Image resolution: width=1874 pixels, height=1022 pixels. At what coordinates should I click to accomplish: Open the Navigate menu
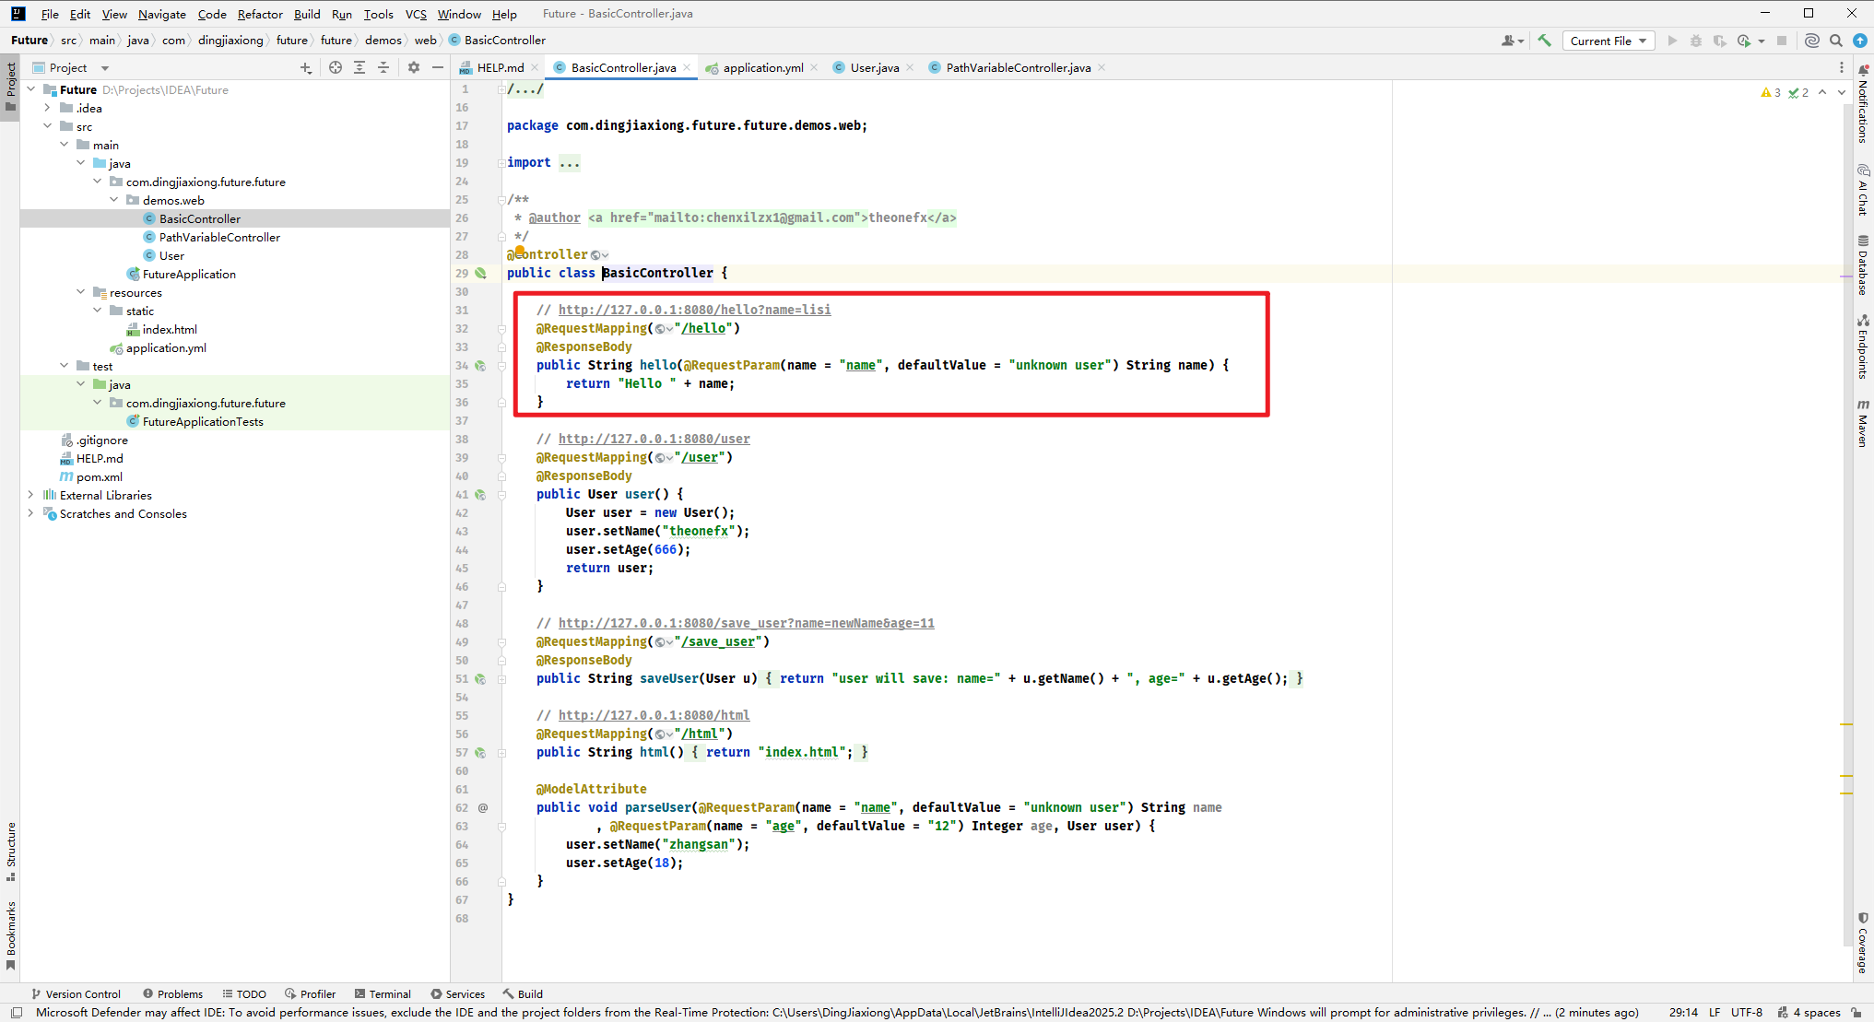162,14
